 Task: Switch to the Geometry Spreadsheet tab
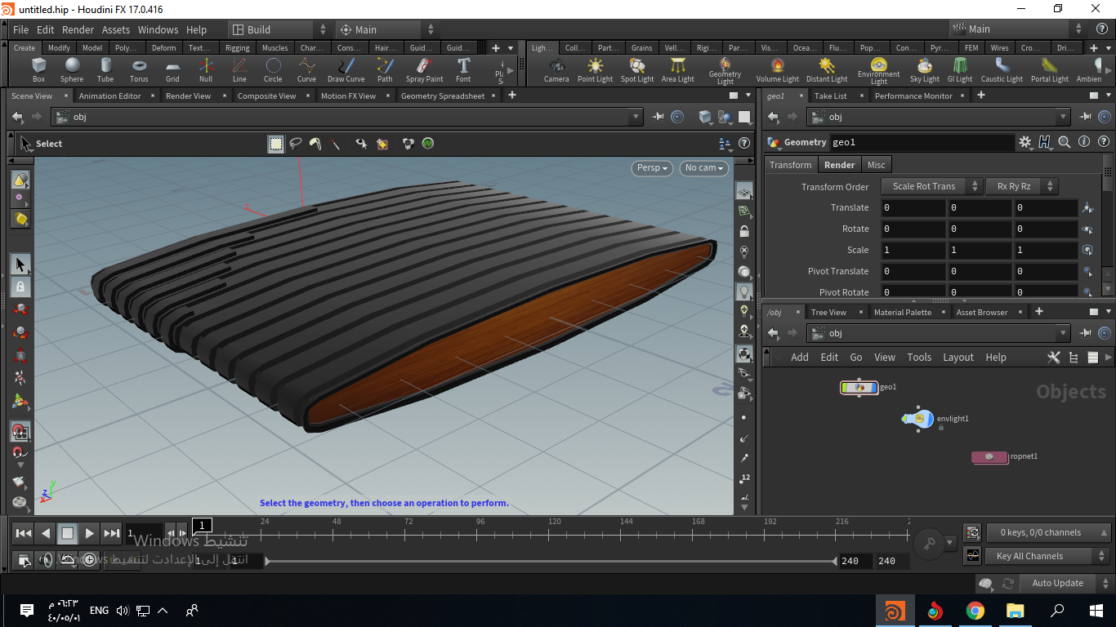point(443,96)
